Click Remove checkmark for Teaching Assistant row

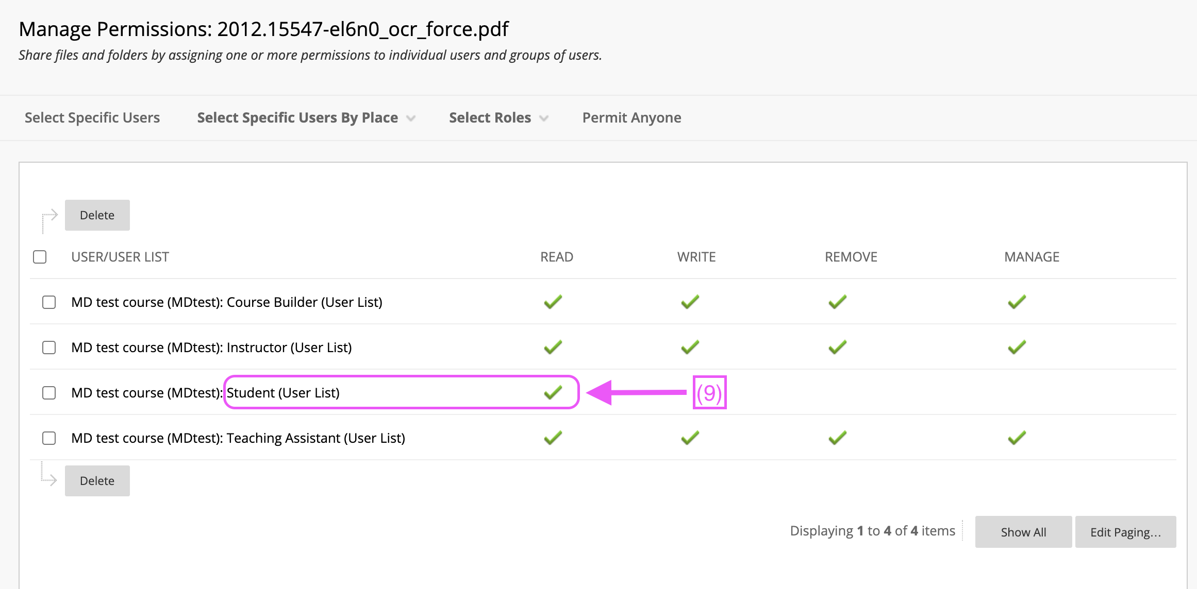[837, 438]
